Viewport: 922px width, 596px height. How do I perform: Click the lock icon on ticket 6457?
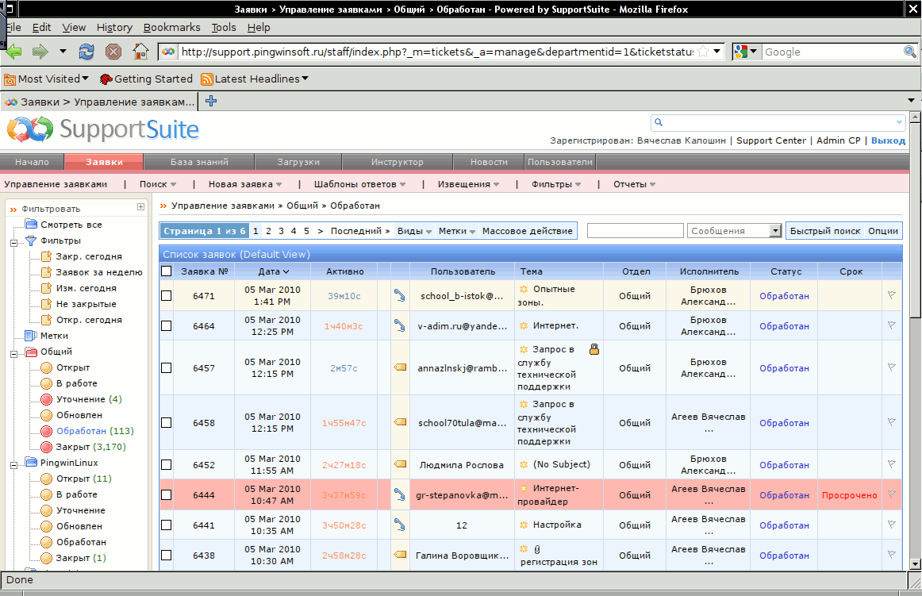coord(594,349)
